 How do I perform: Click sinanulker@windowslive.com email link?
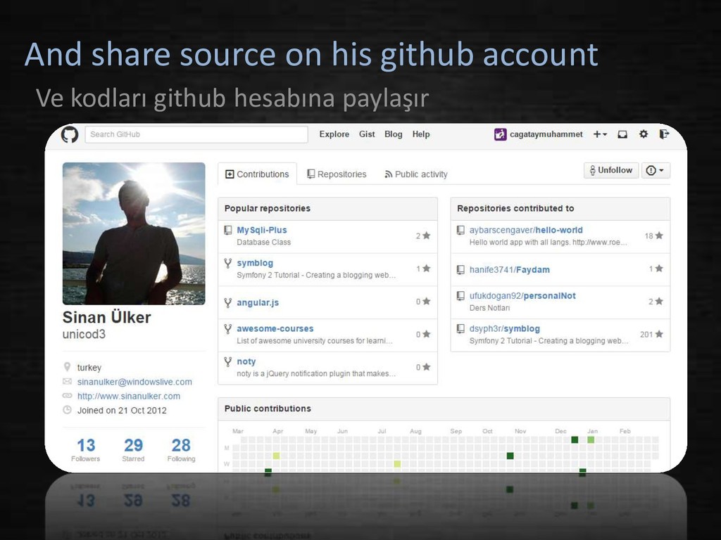[134, 382]
